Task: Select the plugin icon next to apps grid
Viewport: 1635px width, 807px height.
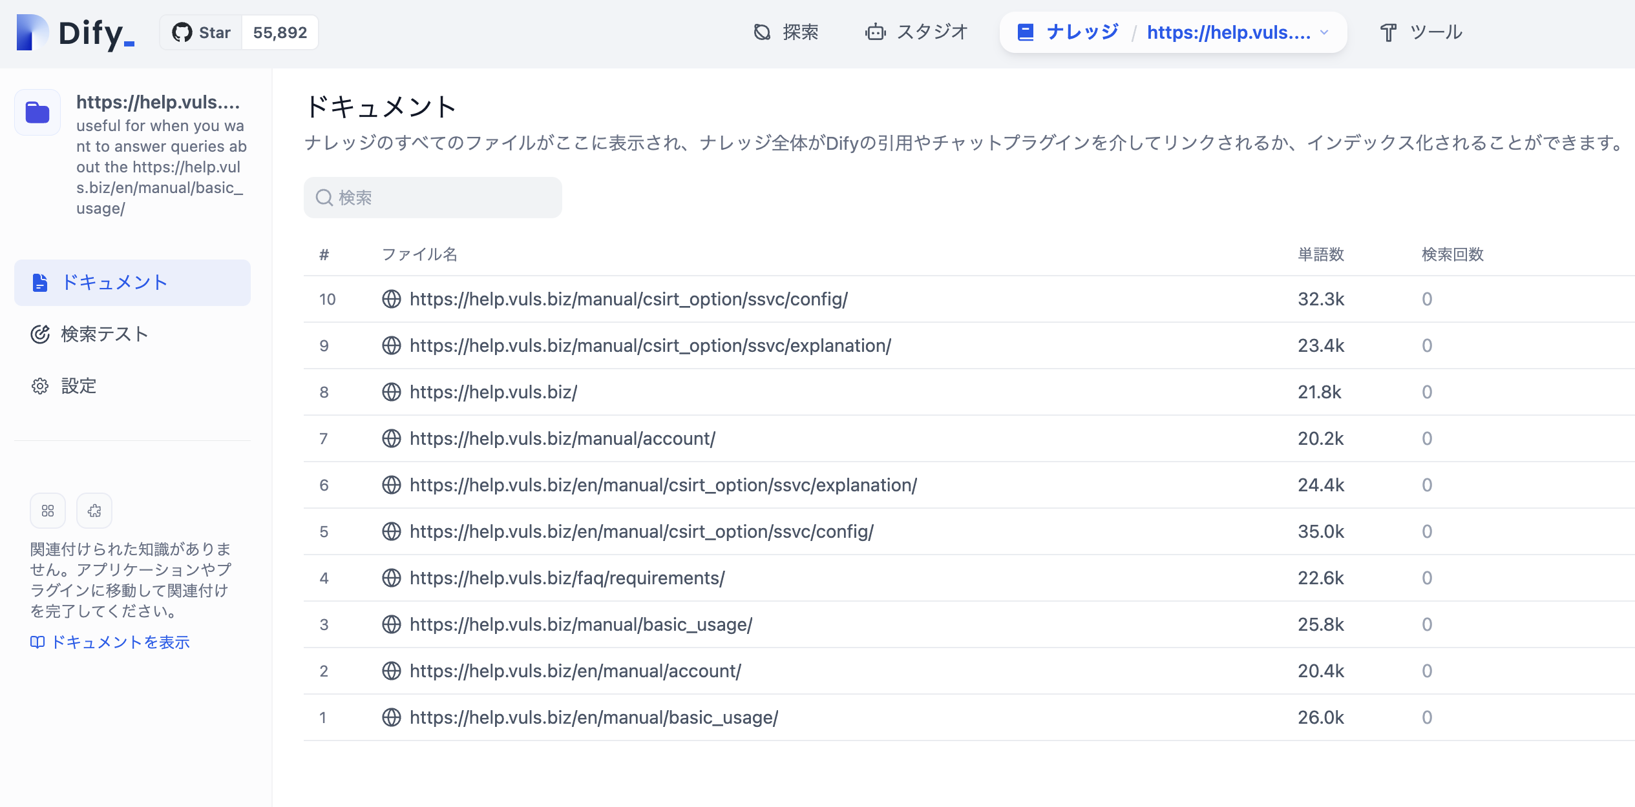Action: (94, 510)
